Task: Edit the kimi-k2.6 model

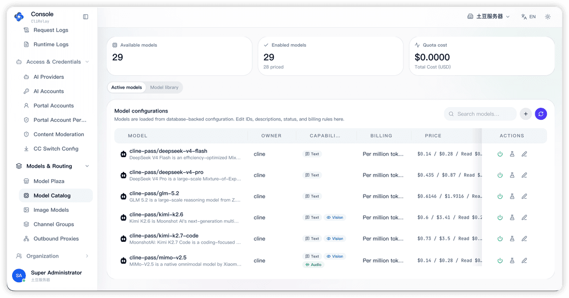Action: click(x=524, y=218)
